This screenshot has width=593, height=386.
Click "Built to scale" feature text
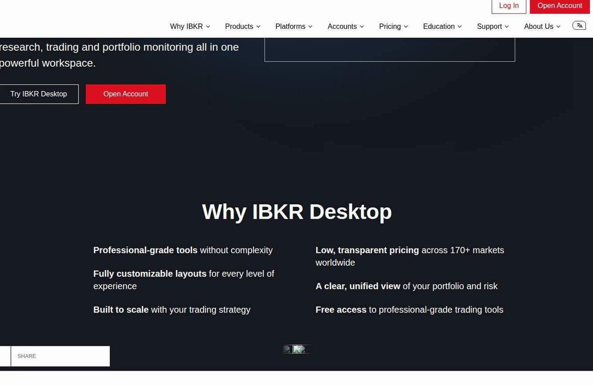pos(172,310)
